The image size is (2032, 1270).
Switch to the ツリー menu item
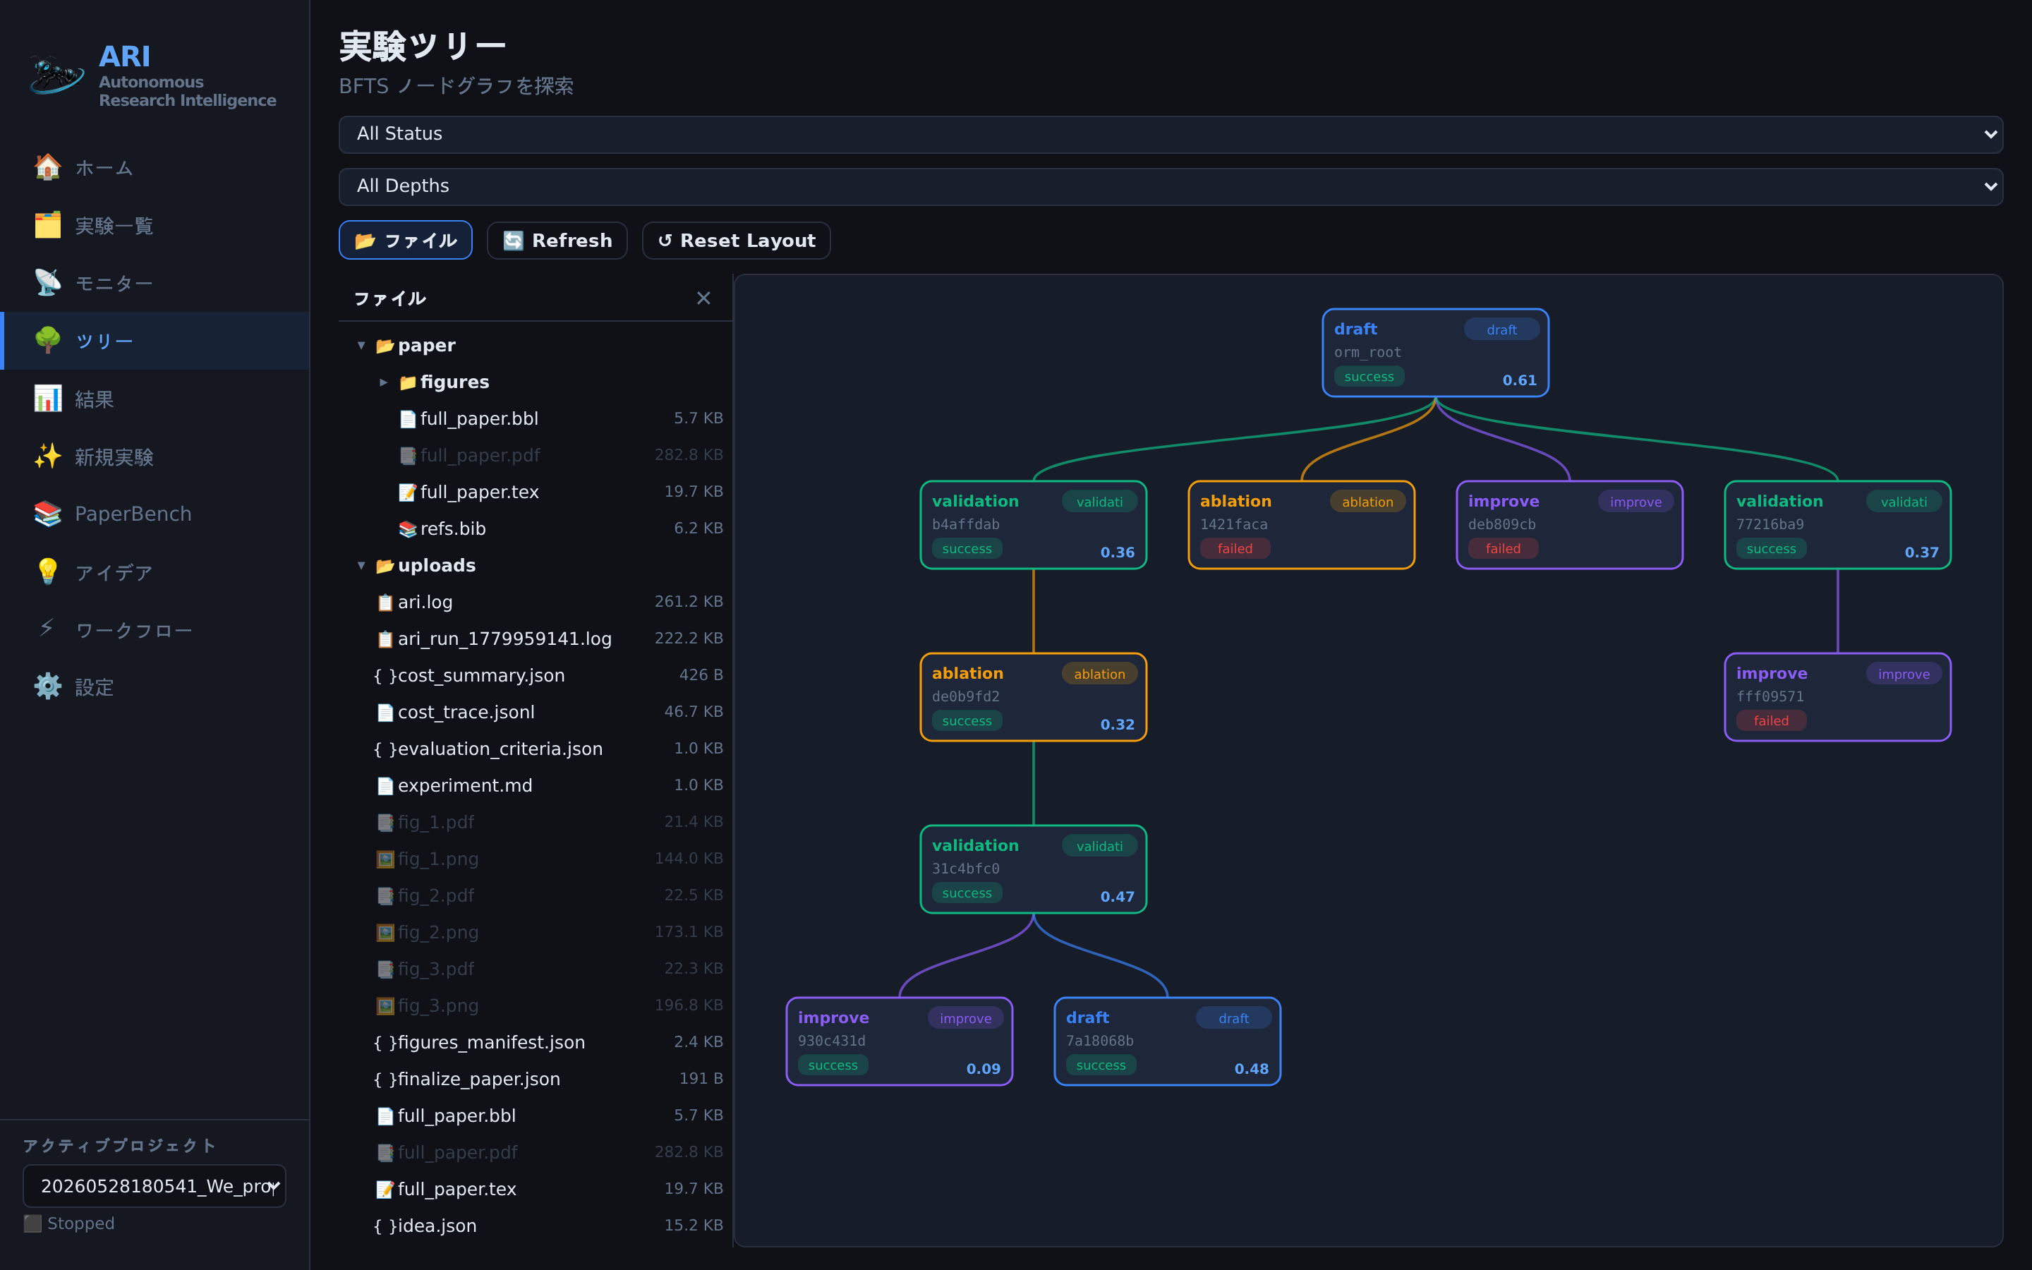[156, 341]
